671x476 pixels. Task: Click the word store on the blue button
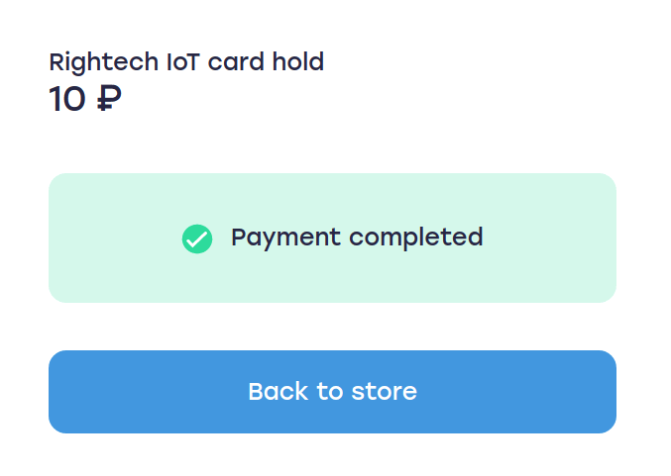385,392
